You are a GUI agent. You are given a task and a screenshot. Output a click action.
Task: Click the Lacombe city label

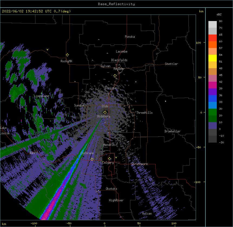tap(122, 51)
